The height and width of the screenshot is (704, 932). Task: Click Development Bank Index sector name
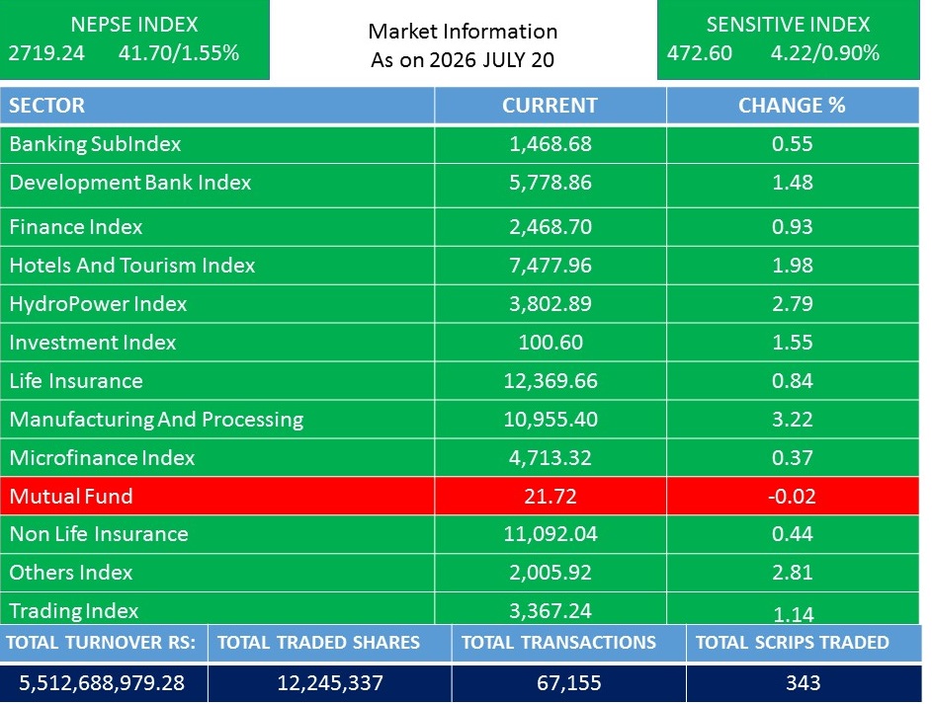(x=130, y=183)
